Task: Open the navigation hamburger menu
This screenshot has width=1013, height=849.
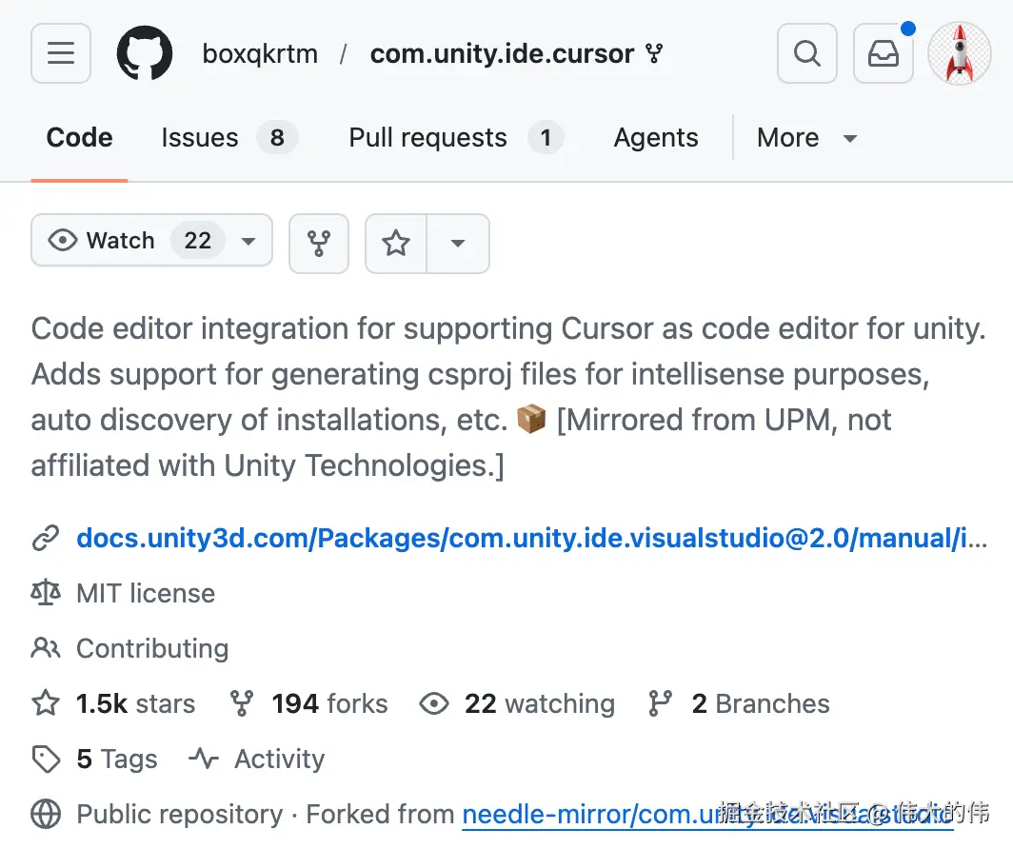Action: pyautogui.click(x=60, y=53)
